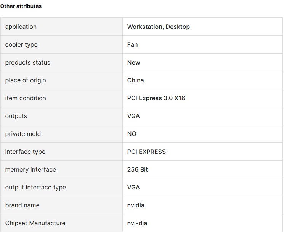Image resolution: width=284 pixels, height=232 pixels.
Task: Click the 'memory interface' label
Action: click(30, 169)
